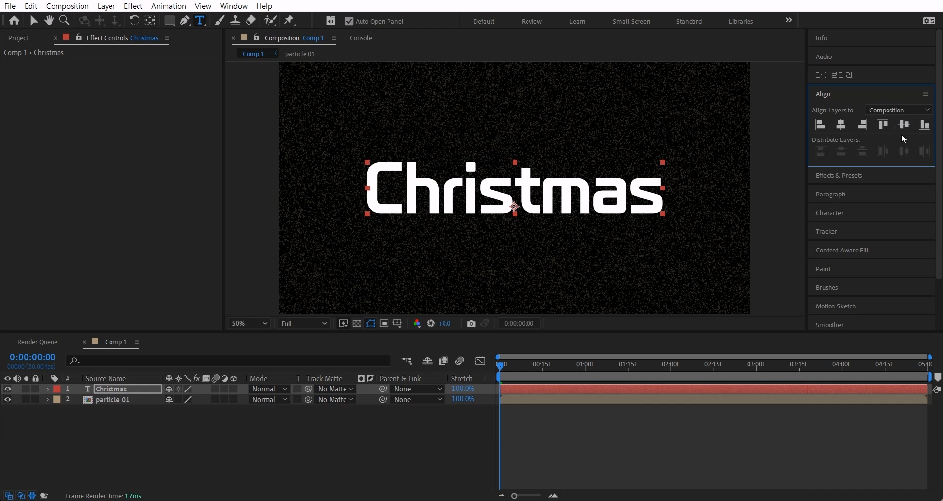
Task: Select the Roto Brush tool
Action: [x=270, y=20]
